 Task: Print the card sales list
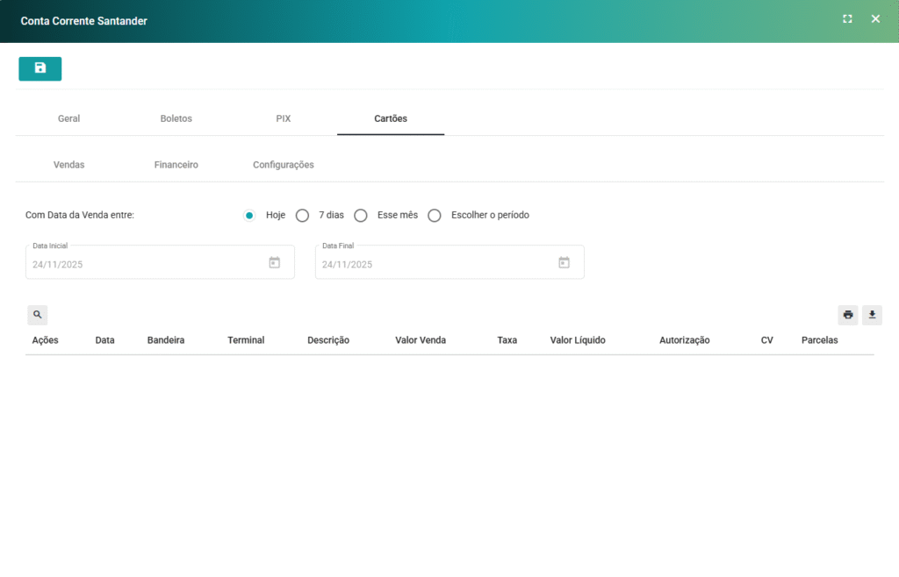coord(847,315)
